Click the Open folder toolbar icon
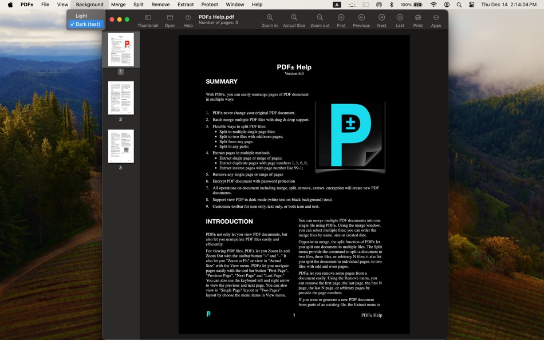This screenshot has height=340, width=544. pyautogui.click(x=170, y=17)
